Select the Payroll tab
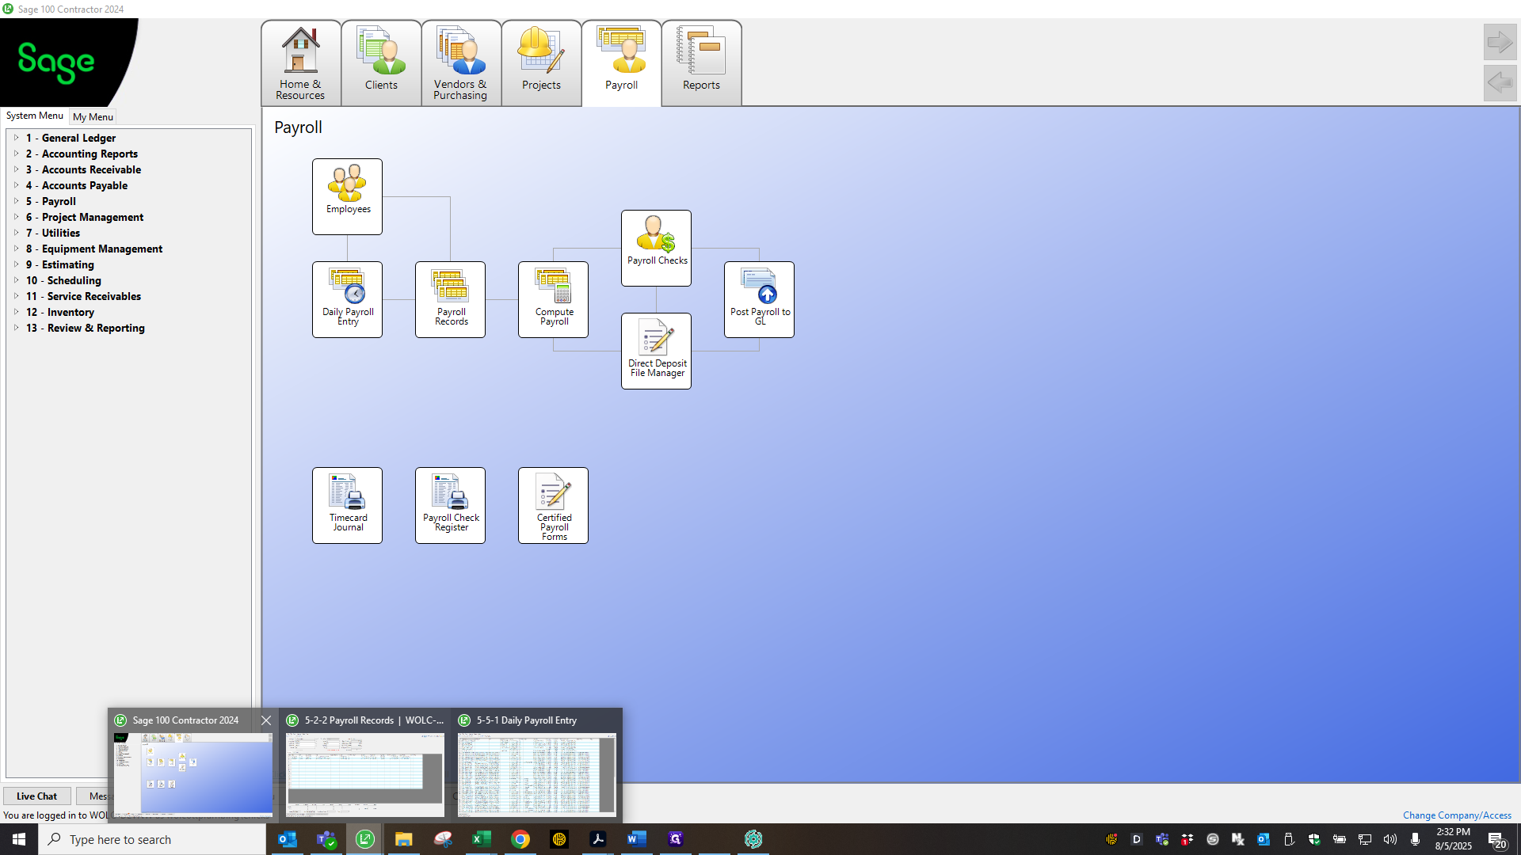 [621, 63]
